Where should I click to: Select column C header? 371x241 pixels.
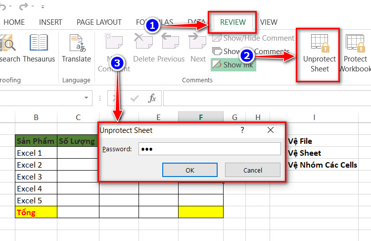point(78,117)
